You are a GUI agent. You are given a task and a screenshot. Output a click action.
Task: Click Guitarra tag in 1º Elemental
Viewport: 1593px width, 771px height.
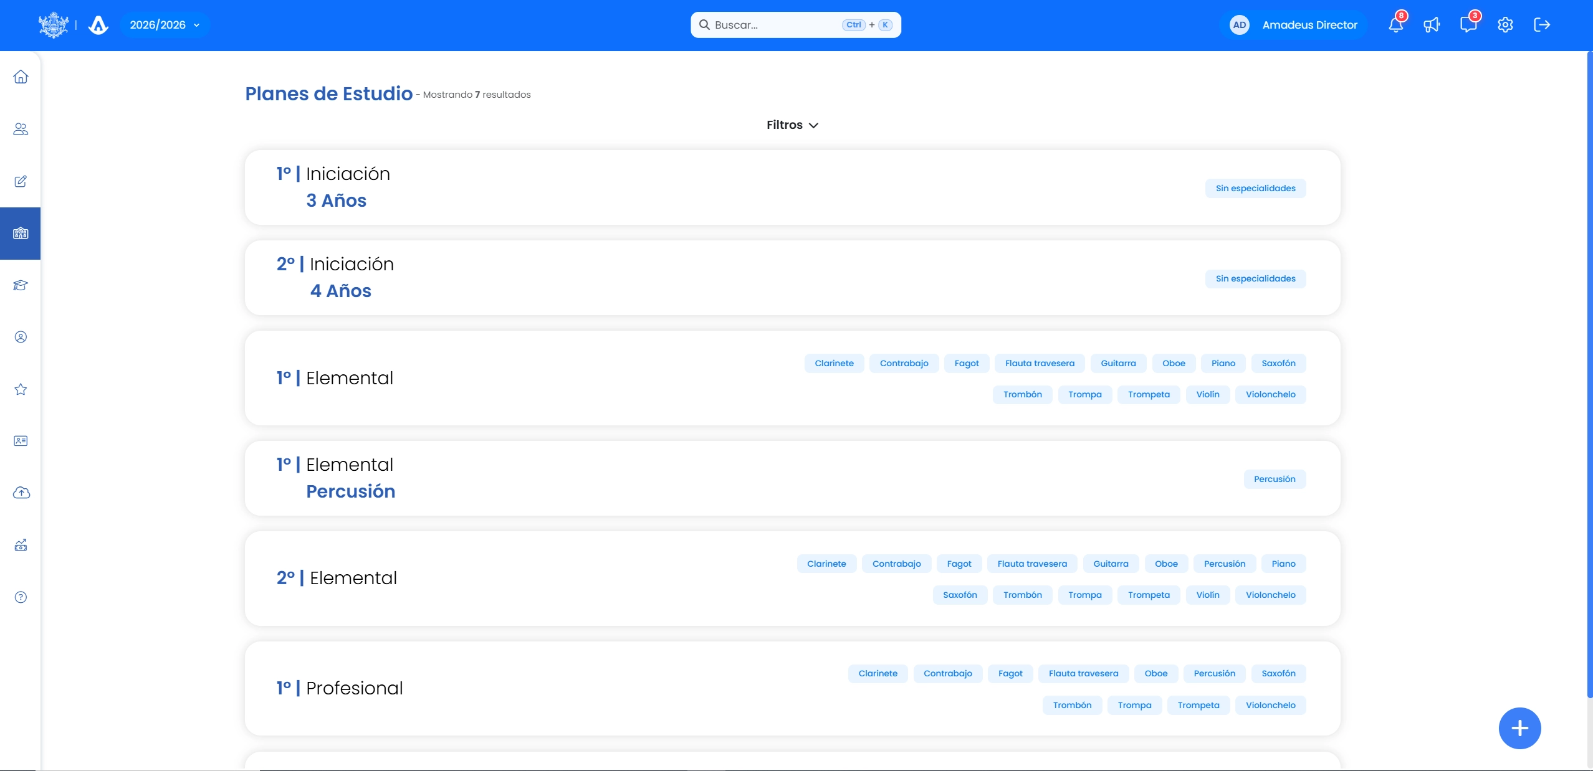[1118, 363]
